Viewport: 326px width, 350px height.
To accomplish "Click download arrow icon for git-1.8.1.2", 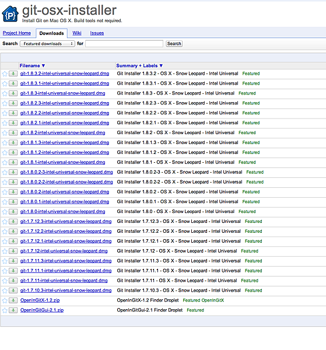I will [13, 152].
